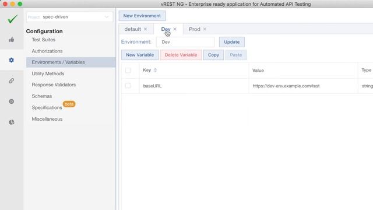
Task: Close the Dev environment tab
Action: [175, 29]
